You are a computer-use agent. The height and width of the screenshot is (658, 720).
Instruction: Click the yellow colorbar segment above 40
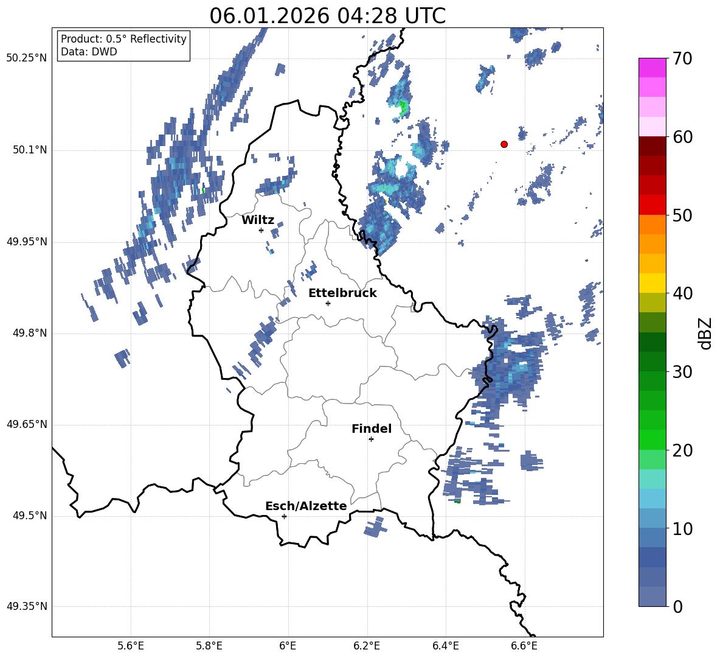coord(652,282)
